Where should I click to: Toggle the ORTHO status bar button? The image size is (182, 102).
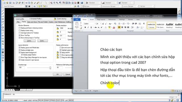[x=35, y=101]
